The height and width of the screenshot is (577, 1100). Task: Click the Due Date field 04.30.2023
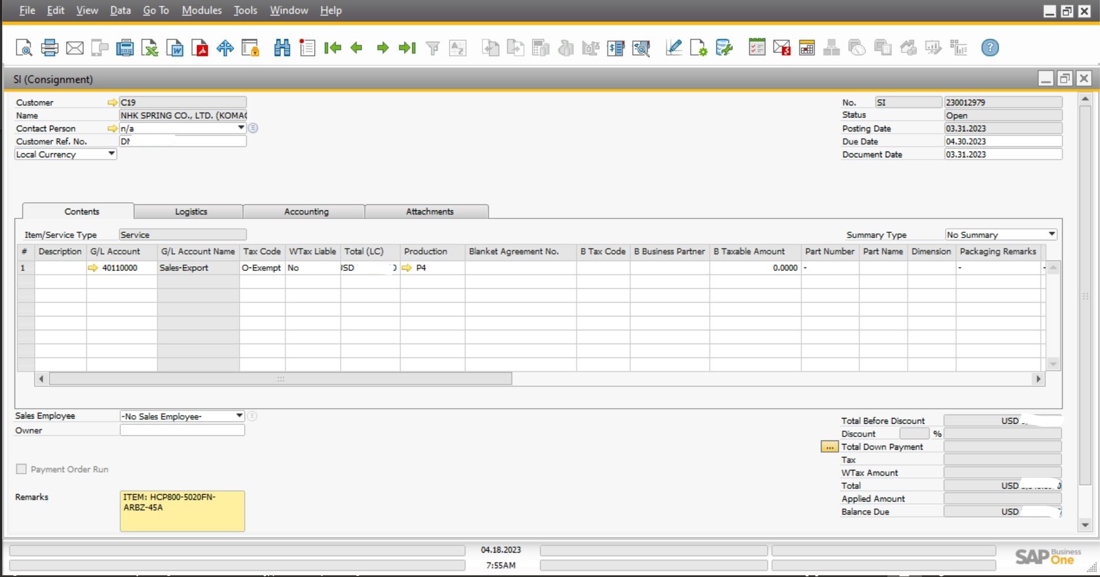(1003, 141)
